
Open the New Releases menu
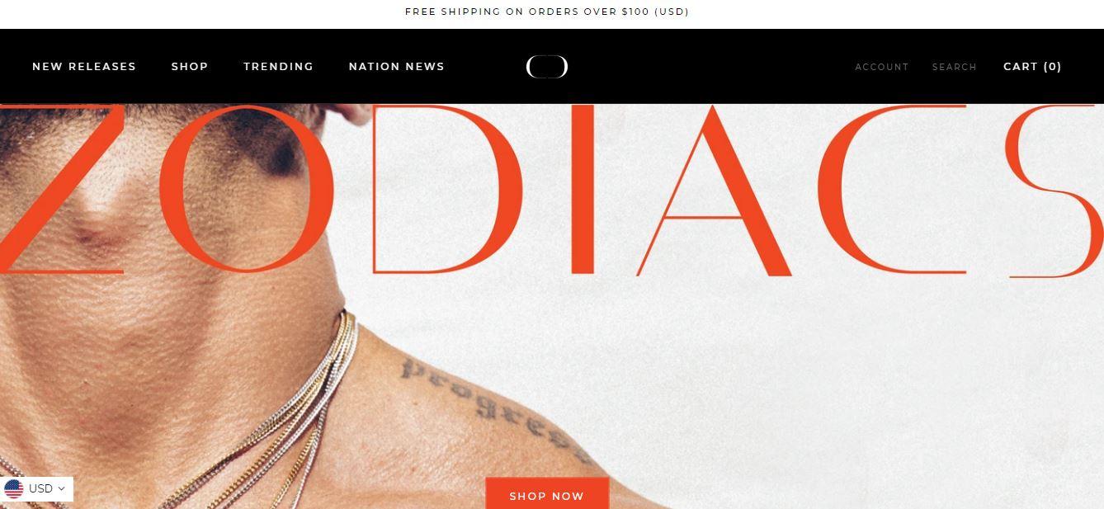coord(84,66)
